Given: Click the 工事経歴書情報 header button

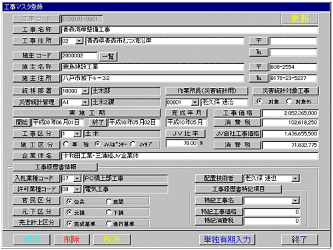Looking at the screenshot, I should tap(55, 167).
